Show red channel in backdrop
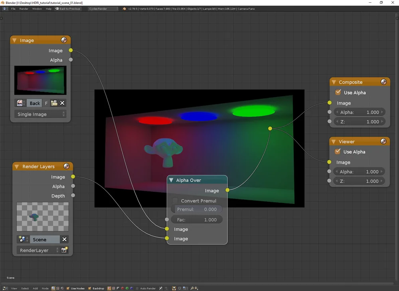399x291 pixels. (x=122, y=288)
